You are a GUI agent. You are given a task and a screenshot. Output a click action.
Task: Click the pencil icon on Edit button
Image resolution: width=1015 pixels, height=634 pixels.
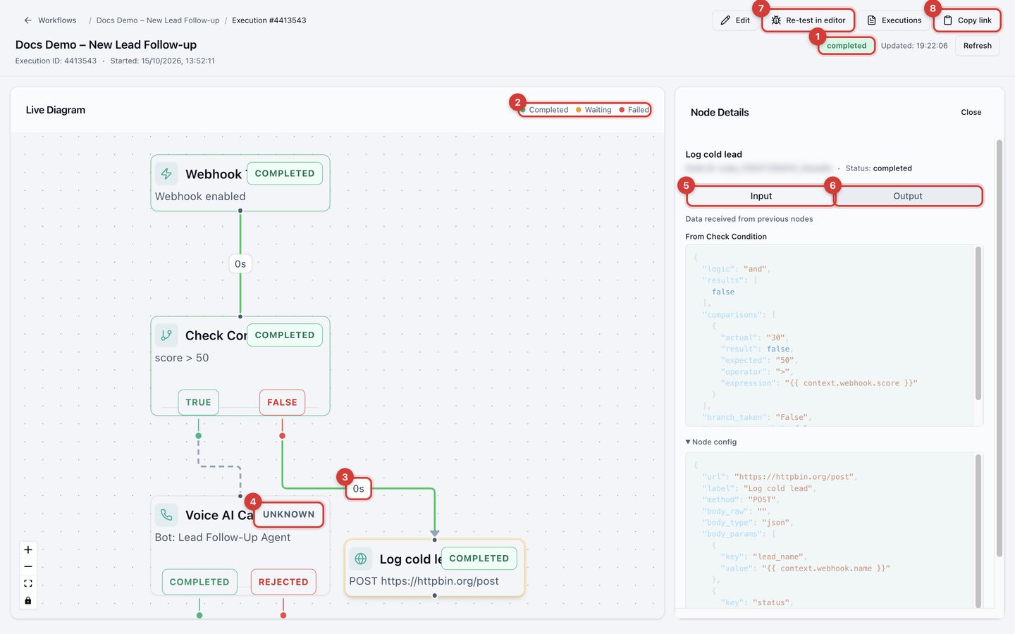725,20
